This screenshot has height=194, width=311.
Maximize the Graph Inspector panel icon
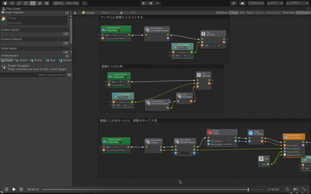tap(67, 12)
